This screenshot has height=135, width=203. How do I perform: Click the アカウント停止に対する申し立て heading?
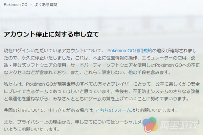(51, 34)
